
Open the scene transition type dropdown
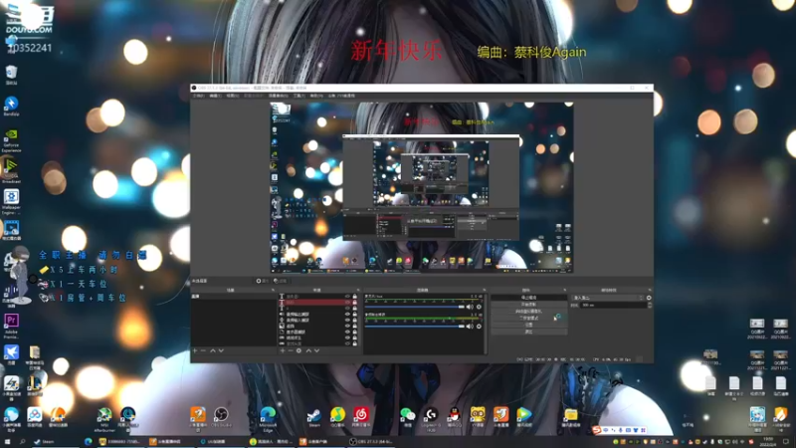[608, 298]
